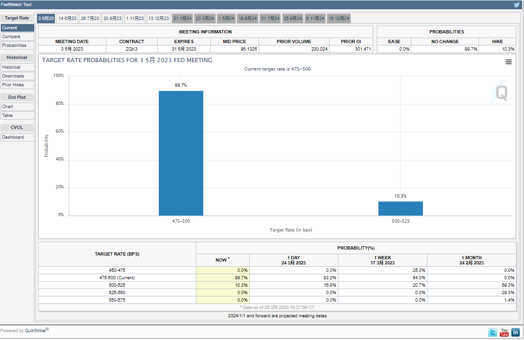Click the LinkedIn icon in footer
This screenshot has height=340, width=524.
point(515,332)
